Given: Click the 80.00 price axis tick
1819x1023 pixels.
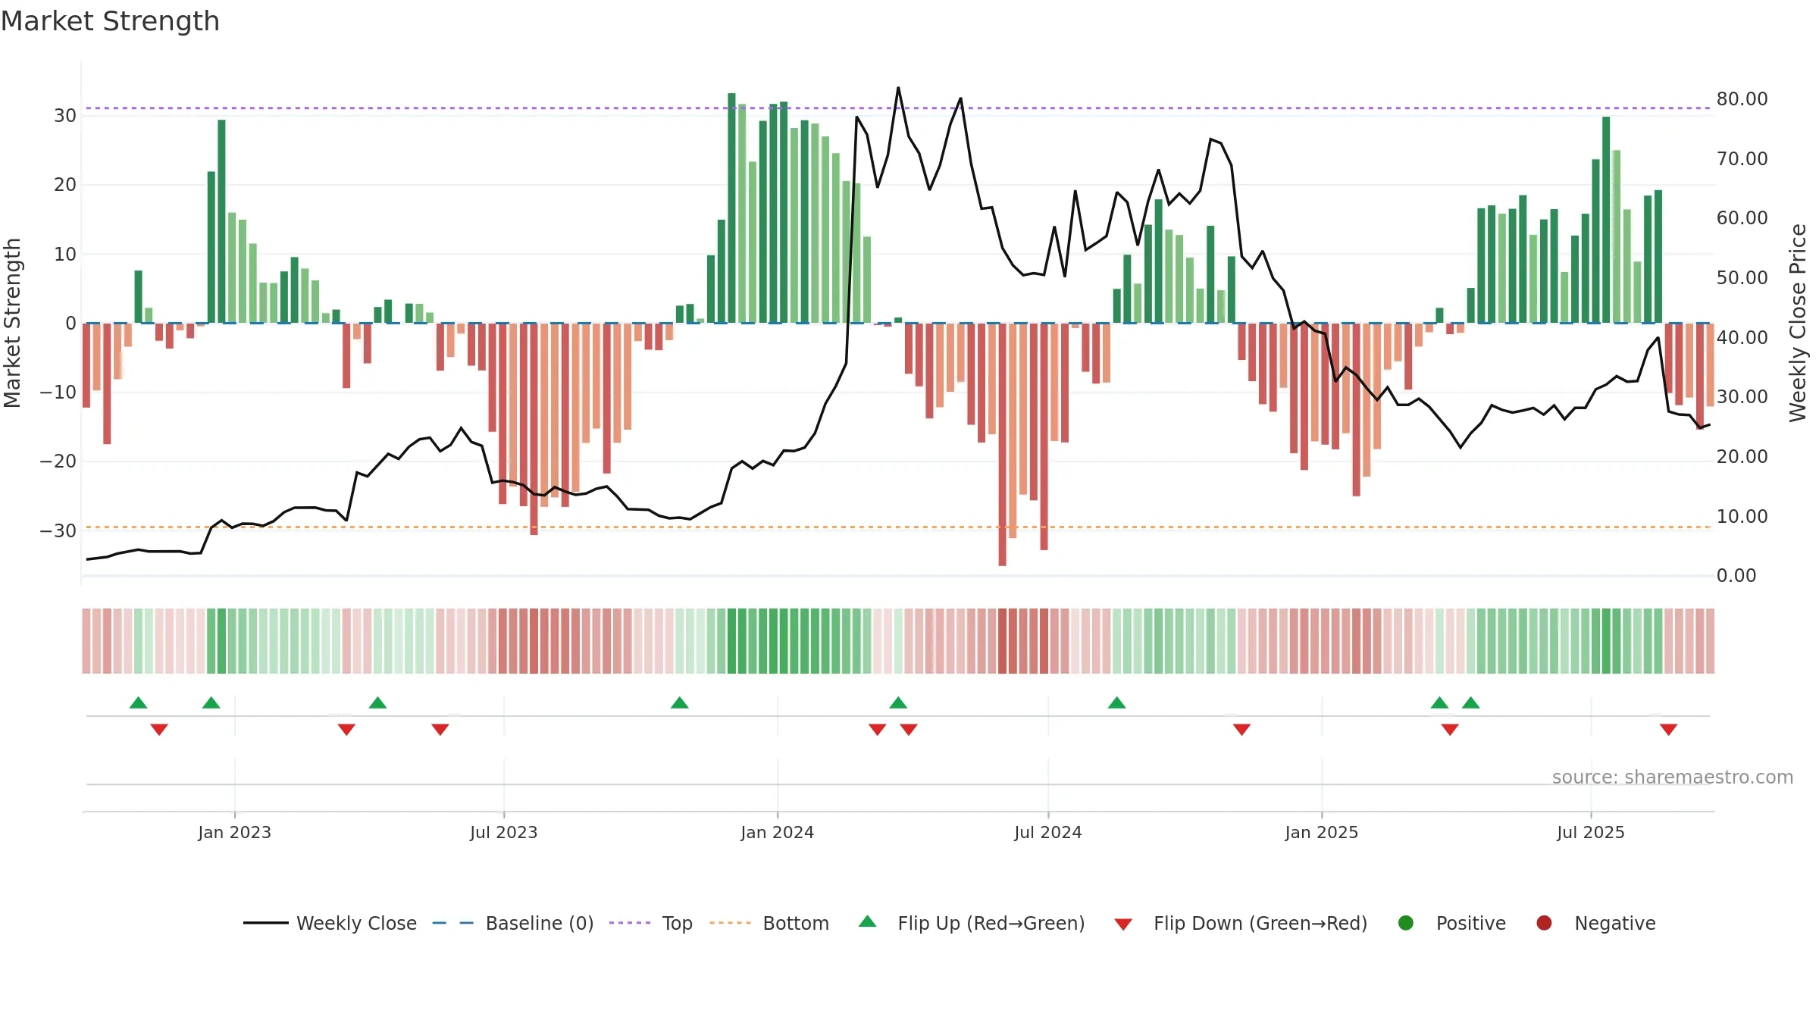Looking at the screenshot, I should click(x=1742, y=99).
